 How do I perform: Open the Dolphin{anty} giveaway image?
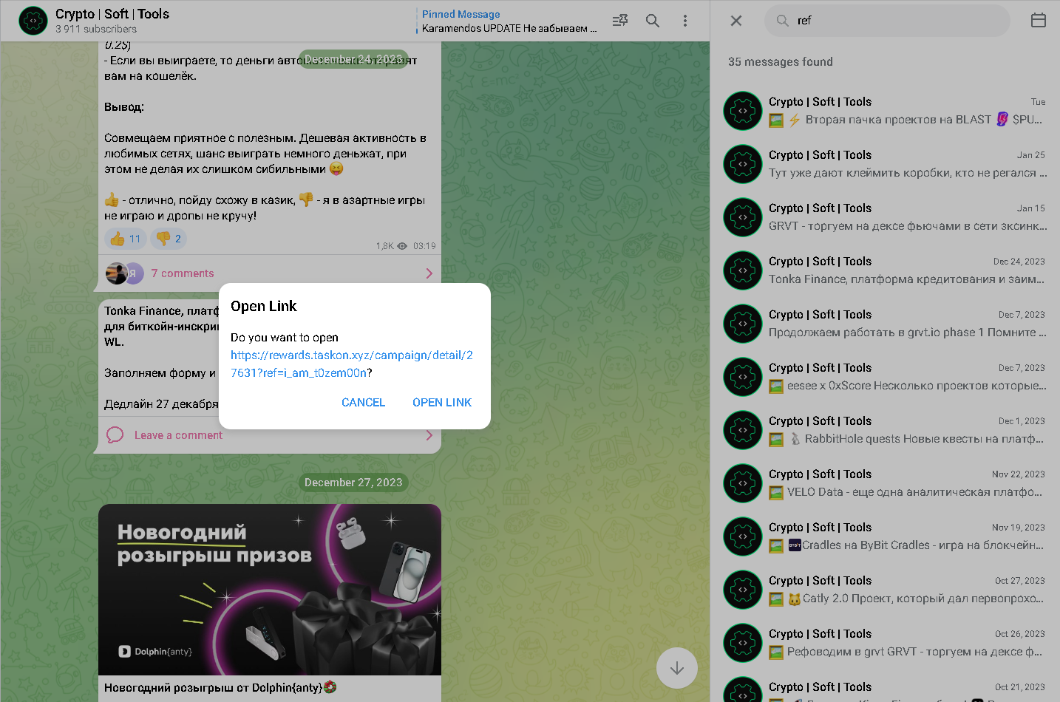pyautogui.click(x=270, y=590)
